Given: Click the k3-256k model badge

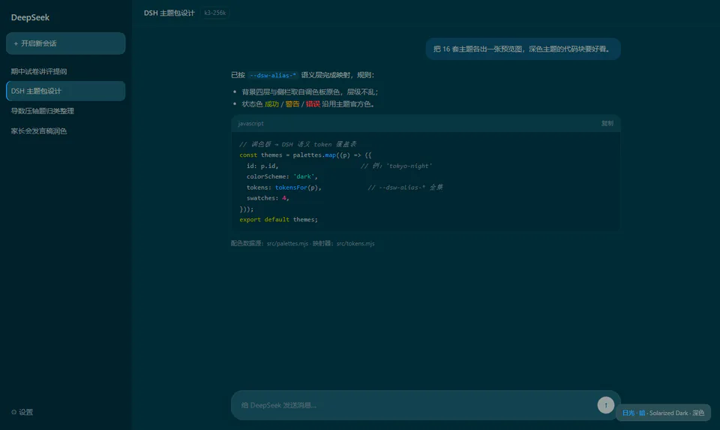Looking at the screenshot, I should click(215, 13).
